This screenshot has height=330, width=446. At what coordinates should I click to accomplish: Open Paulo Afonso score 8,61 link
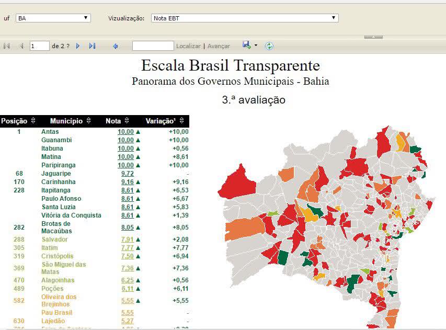point(128,199)
